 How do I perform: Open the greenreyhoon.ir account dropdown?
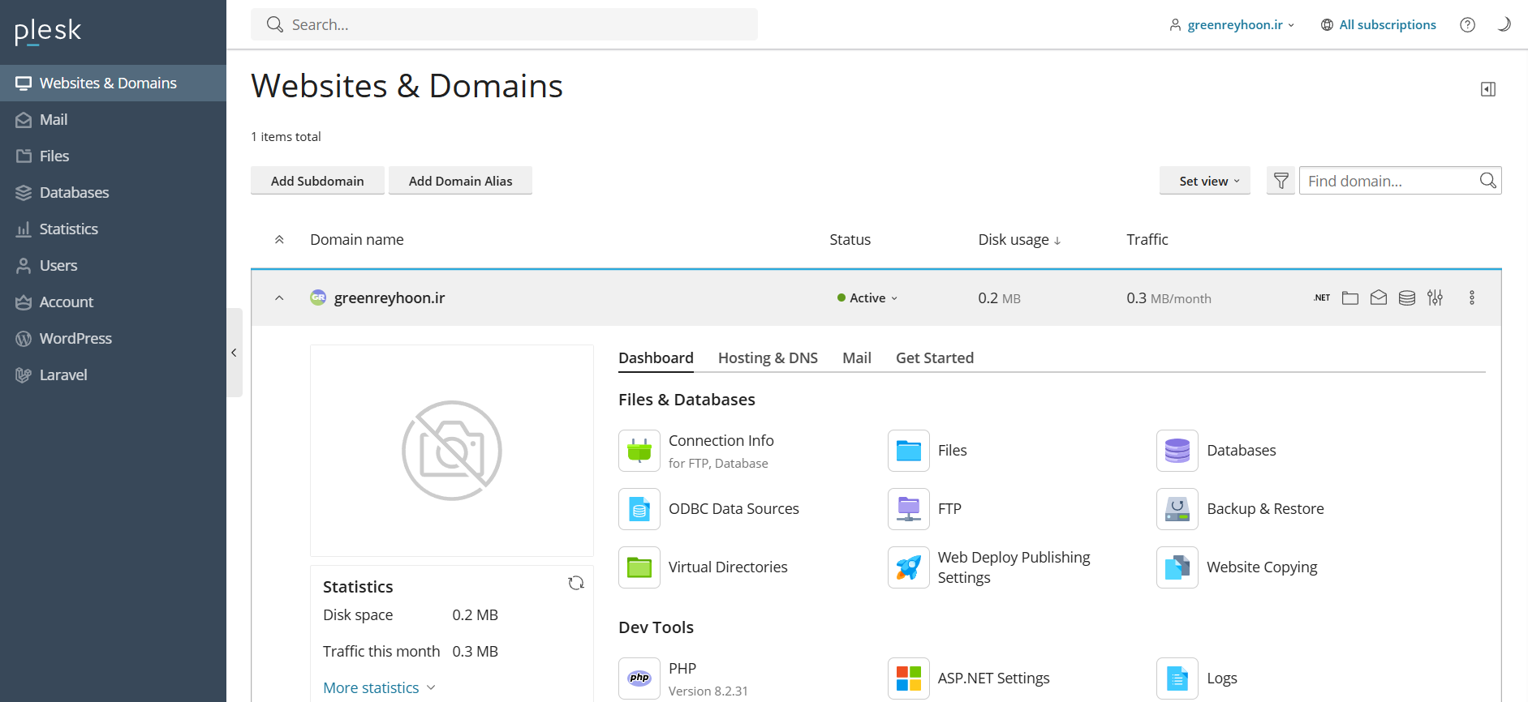pos(1232,24)
